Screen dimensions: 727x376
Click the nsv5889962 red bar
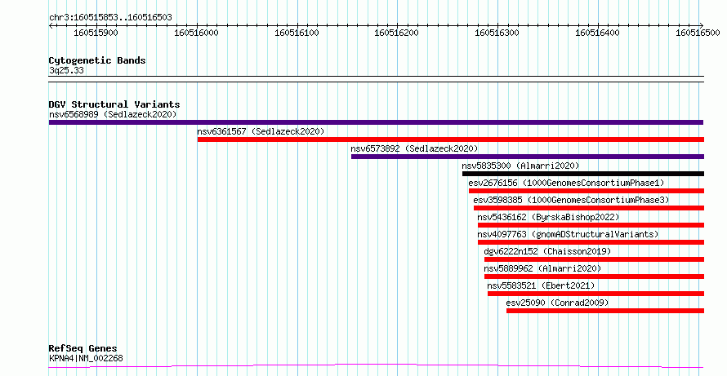coord(594,276)
